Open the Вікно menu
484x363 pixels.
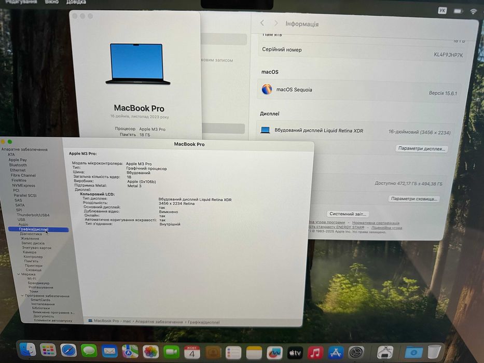coord(51,2)
